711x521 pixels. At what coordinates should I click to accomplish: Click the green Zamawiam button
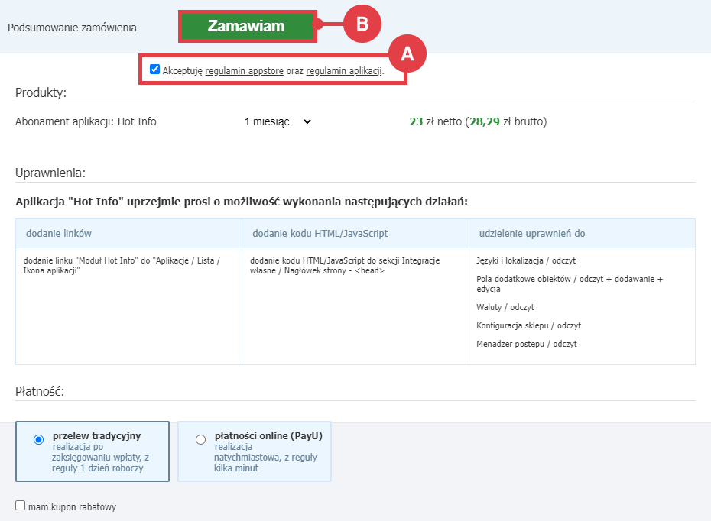(x=246, y=24)
